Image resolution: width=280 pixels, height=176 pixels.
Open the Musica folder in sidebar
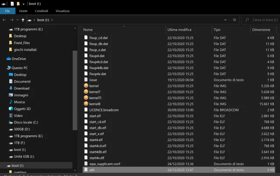[19, 102]
